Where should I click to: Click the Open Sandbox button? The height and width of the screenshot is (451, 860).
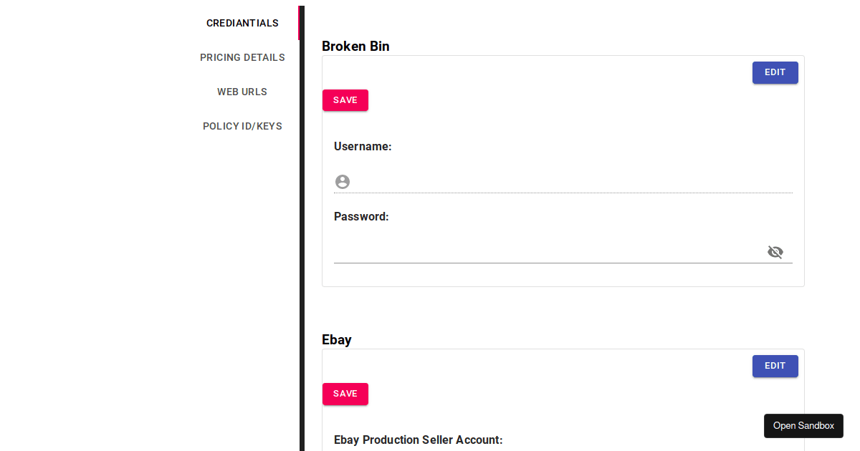tap(803, 426)
